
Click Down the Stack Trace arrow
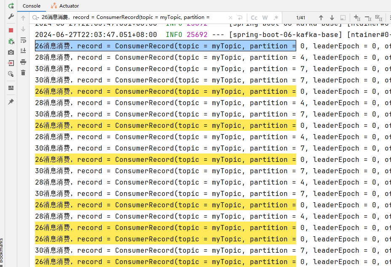point(23,29)
